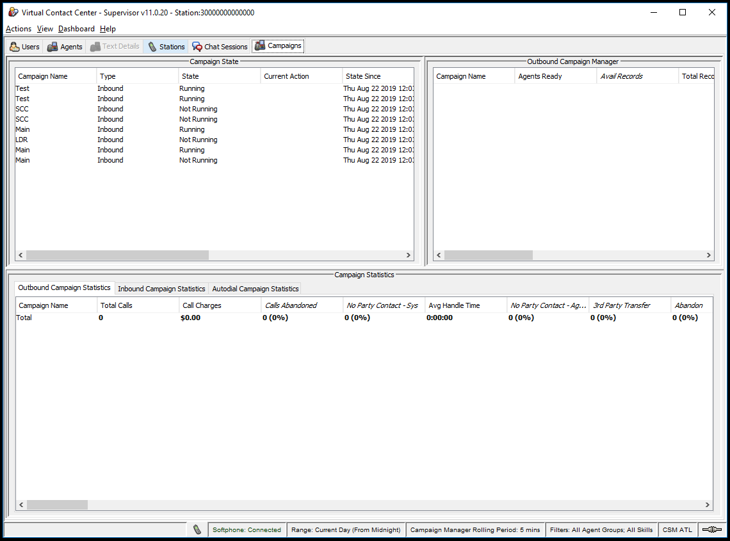
Task: Click the Campaign Statistics horizontal scrollbar thumb
Action: 57,505
